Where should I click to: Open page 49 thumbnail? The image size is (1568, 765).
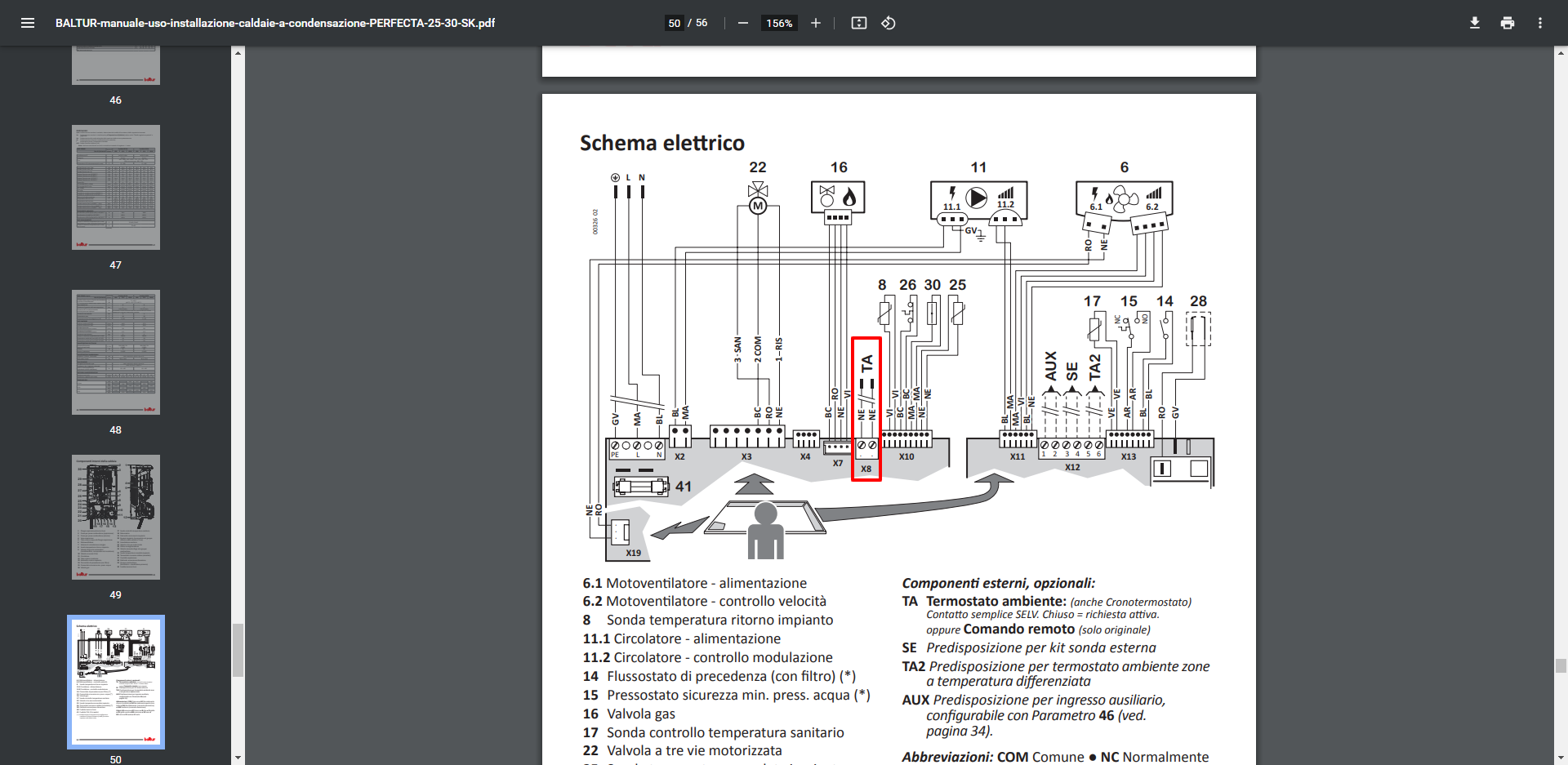(116, 517)
